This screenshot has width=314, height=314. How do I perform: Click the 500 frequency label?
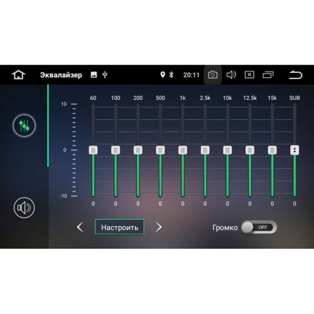pyautogui.click(x=160, y=98)
